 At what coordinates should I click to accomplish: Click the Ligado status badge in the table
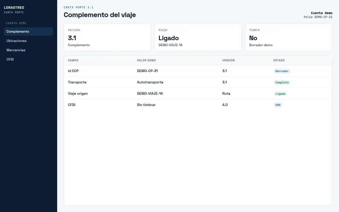tap(280, 94)
